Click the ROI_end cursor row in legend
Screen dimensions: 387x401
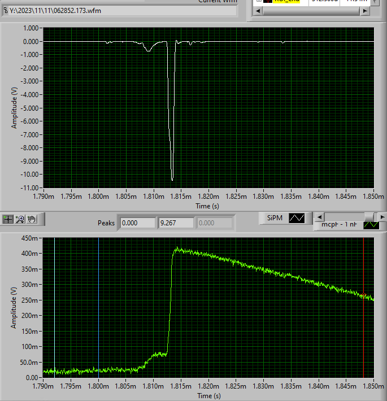click(x=312, y=1)
